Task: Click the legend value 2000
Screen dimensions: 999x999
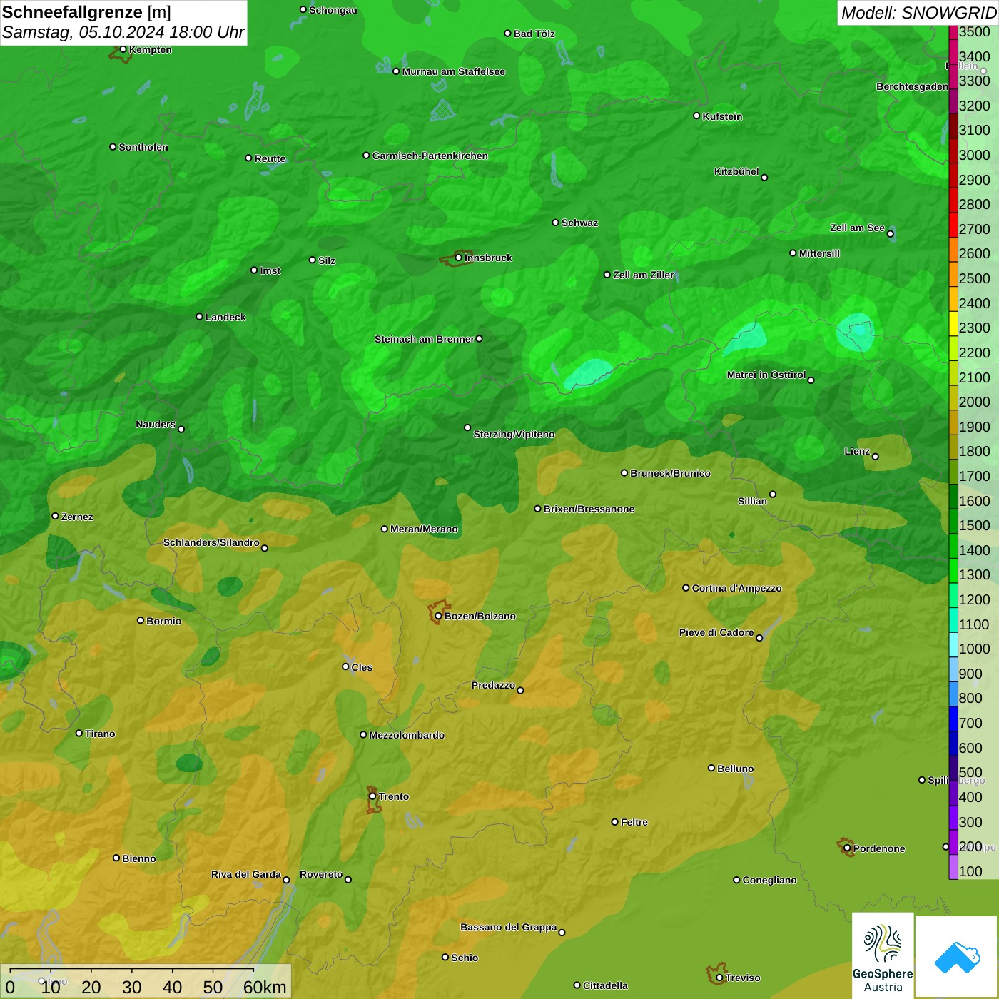Action: point(974,402)
